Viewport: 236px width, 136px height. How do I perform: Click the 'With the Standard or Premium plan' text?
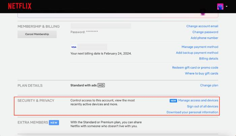coord(106,124)
